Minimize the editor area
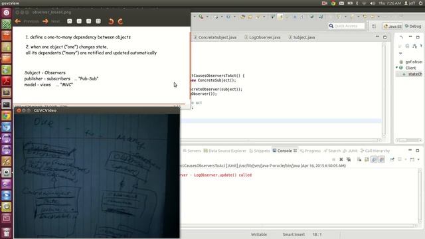 [x=377, y=37]
